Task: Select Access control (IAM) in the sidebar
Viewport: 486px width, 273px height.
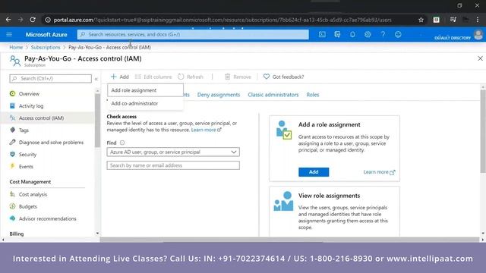Action: [x=48, y=118]
